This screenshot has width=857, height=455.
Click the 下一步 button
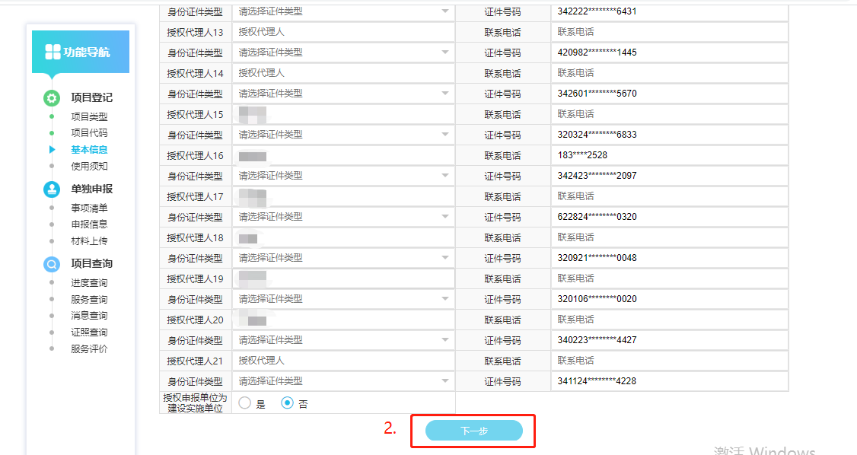[x=473, y=431]
